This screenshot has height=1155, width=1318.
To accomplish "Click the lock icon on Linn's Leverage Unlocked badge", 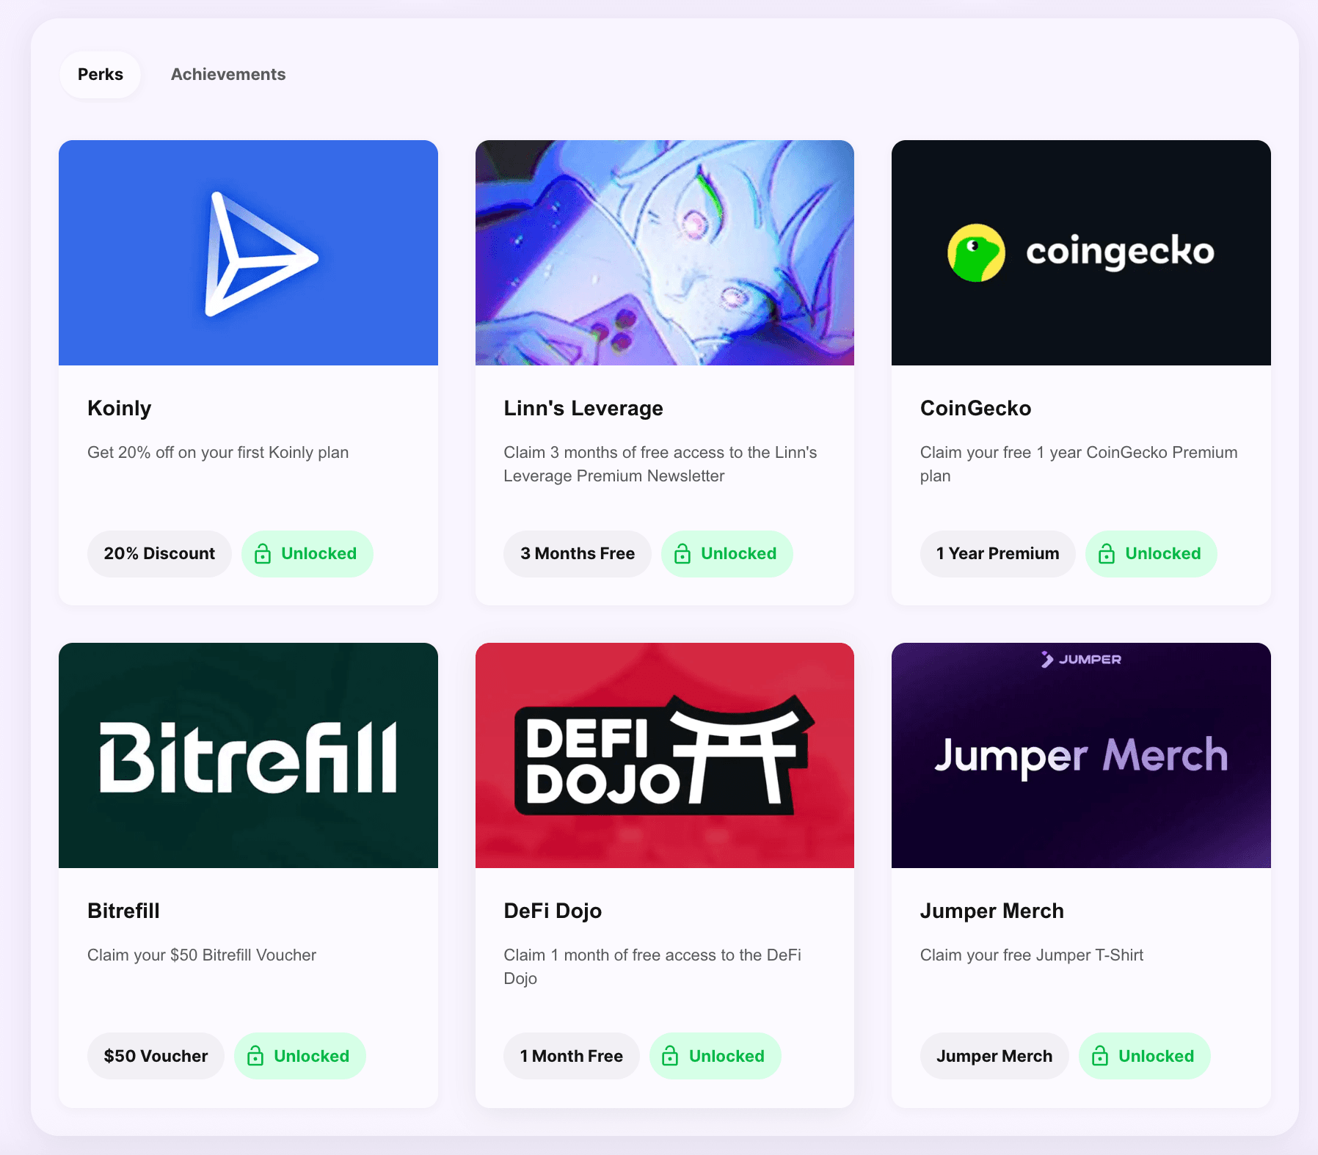I will 682,554.
